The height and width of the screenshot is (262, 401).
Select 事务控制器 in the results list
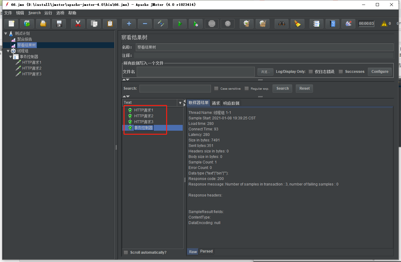(143, 128)
